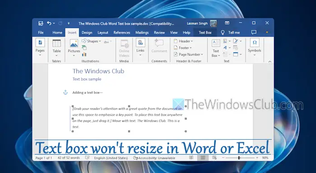The height and width of the screenshot is (173, 316).
Task: Open the References tab
Action: pos(122,32)
